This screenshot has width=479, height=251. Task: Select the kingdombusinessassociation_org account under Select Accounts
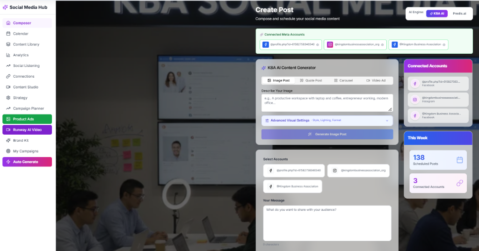point(358,171)
